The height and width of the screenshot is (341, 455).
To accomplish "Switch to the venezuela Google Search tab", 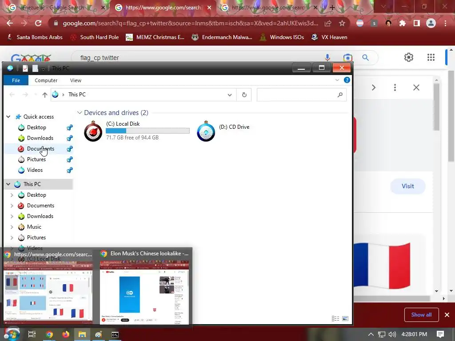I will pyautogui.click(x=57, y=8).
